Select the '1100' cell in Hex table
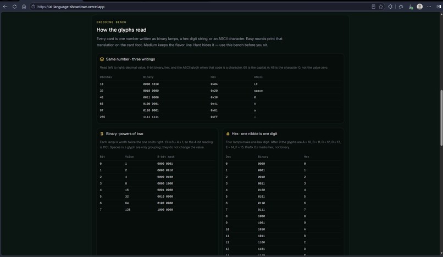Image resolution: width=443 pixels, height=257 pixels. tap(261, 243)
